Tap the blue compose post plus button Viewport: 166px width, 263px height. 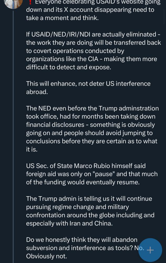coord(150,250)
